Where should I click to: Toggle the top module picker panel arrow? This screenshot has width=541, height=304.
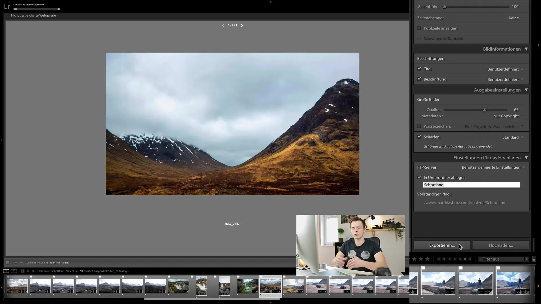tap(270, 2)
